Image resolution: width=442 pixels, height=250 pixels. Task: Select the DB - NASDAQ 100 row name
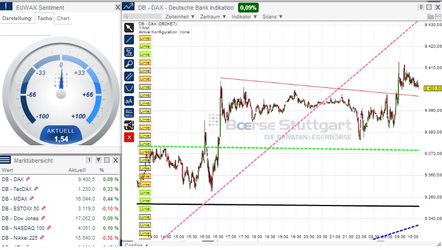[x=23, y=228]
